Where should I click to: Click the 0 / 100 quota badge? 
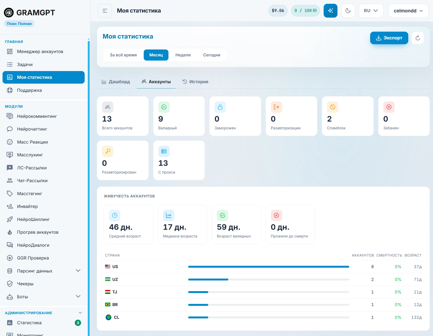(305, 11)
